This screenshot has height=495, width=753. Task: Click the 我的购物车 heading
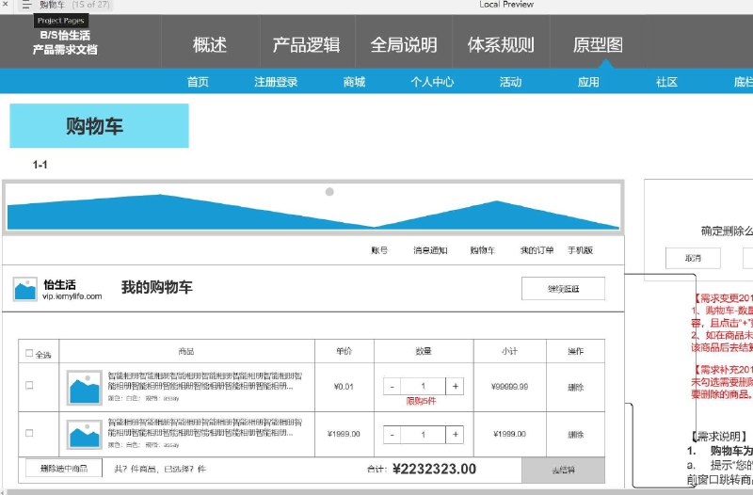click(157, 287)
